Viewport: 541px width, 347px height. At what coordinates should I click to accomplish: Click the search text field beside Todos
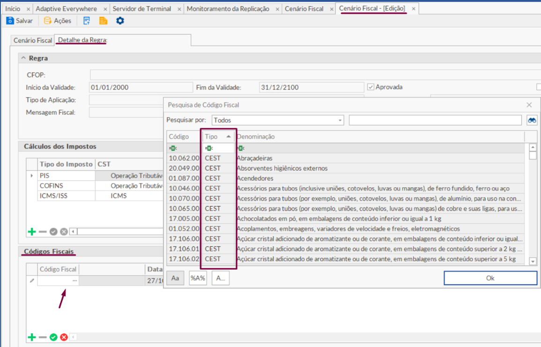(435, 120)
